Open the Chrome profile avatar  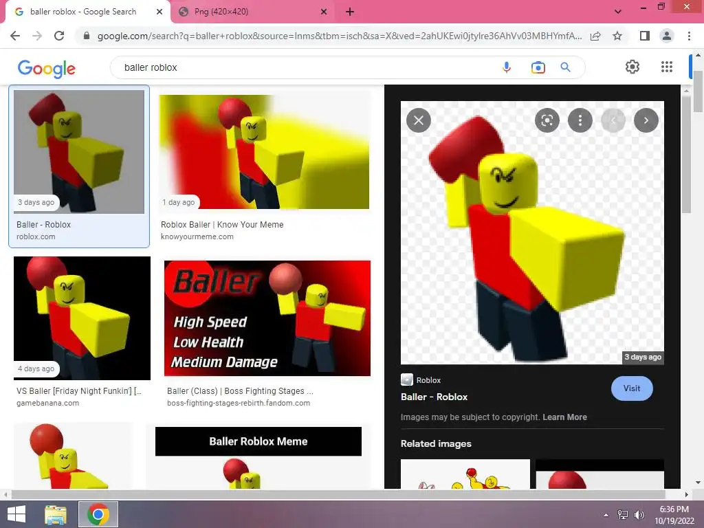click(x=667, y=36)
